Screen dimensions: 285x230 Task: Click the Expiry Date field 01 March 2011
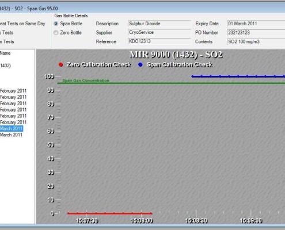pyautogui.click(x=256, y=24)
